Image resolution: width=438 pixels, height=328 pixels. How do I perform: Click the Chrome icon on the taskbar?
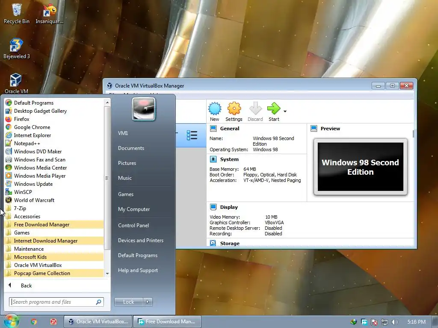click(x=34, y=322)
